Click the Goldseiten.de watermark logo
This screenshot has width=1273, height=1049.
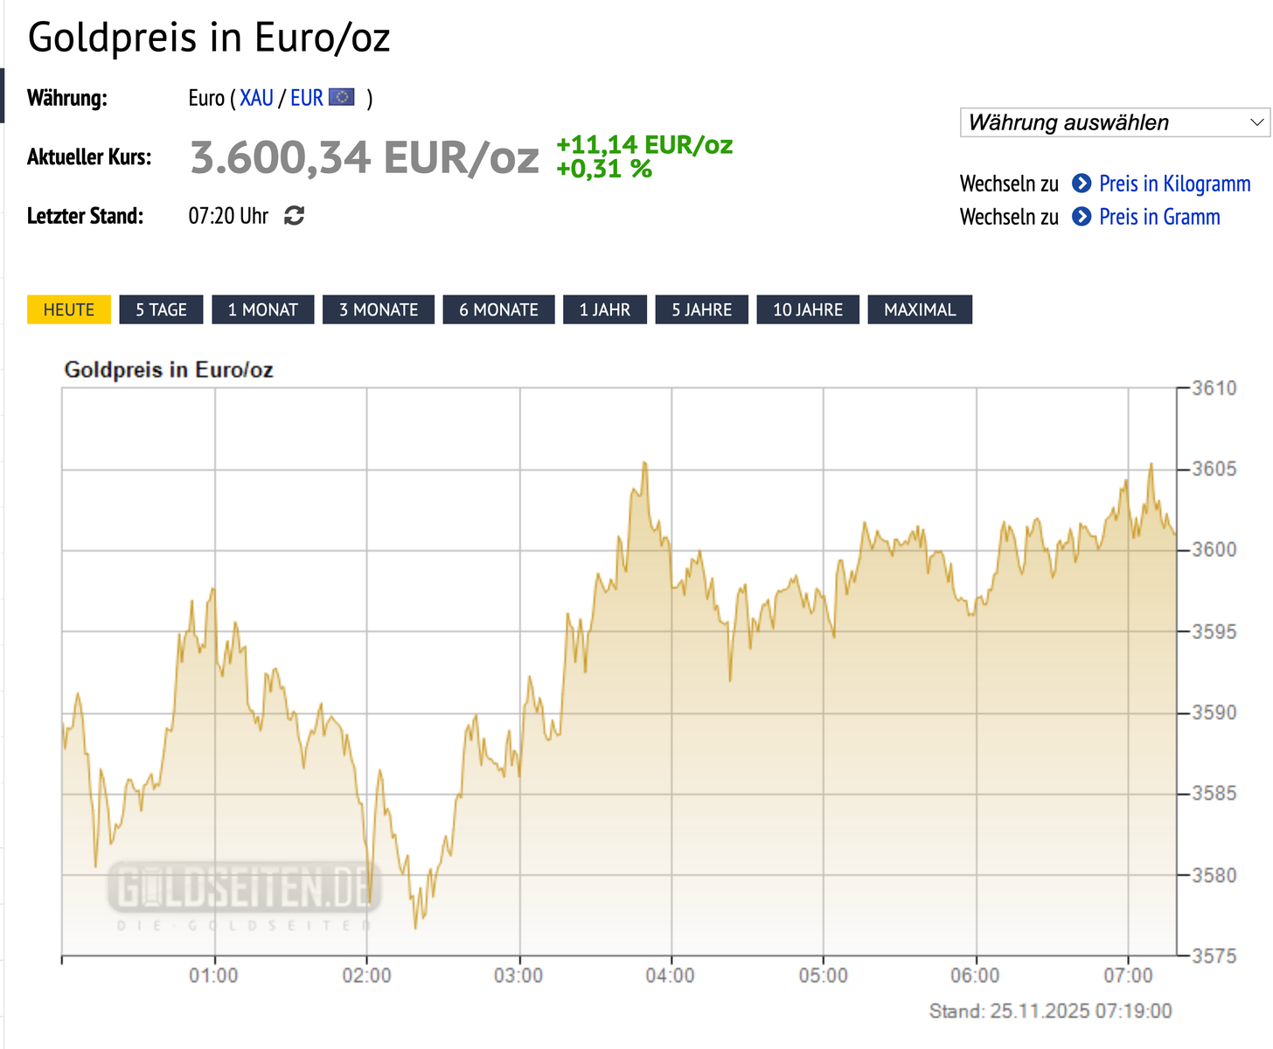click(x=244, y=891)
